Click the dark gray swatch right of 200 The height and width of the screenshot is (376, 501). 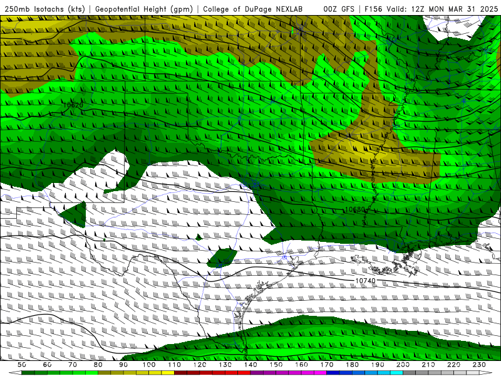410,373
